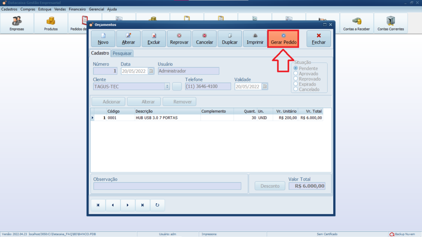This screenshot has width=422, height=237.
Task: Go to the next record arrow
Action: point(128,205)
